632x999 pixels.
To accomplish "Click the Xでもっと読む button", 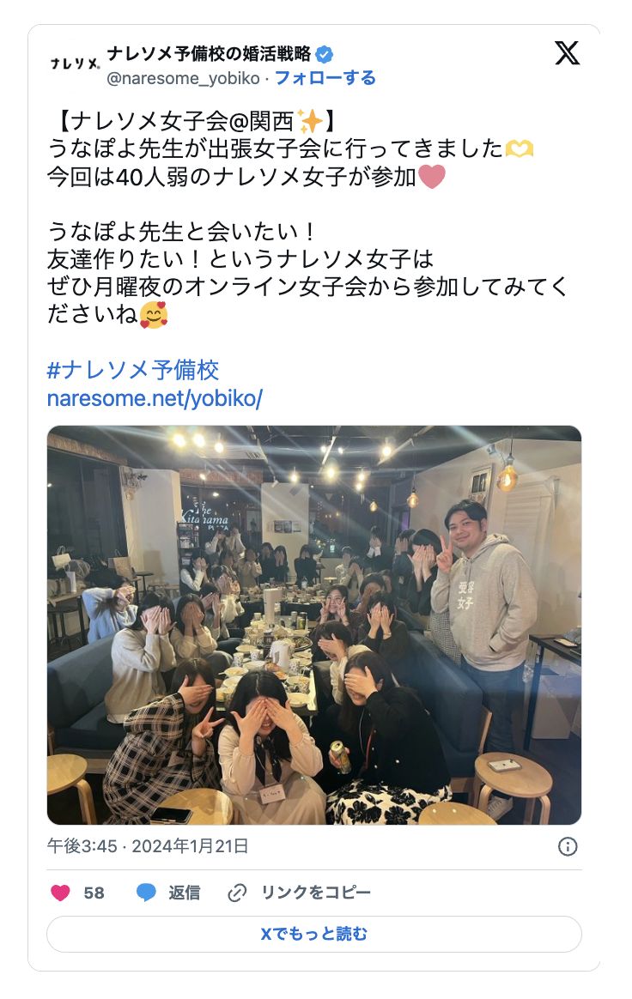I will point(313,934).
